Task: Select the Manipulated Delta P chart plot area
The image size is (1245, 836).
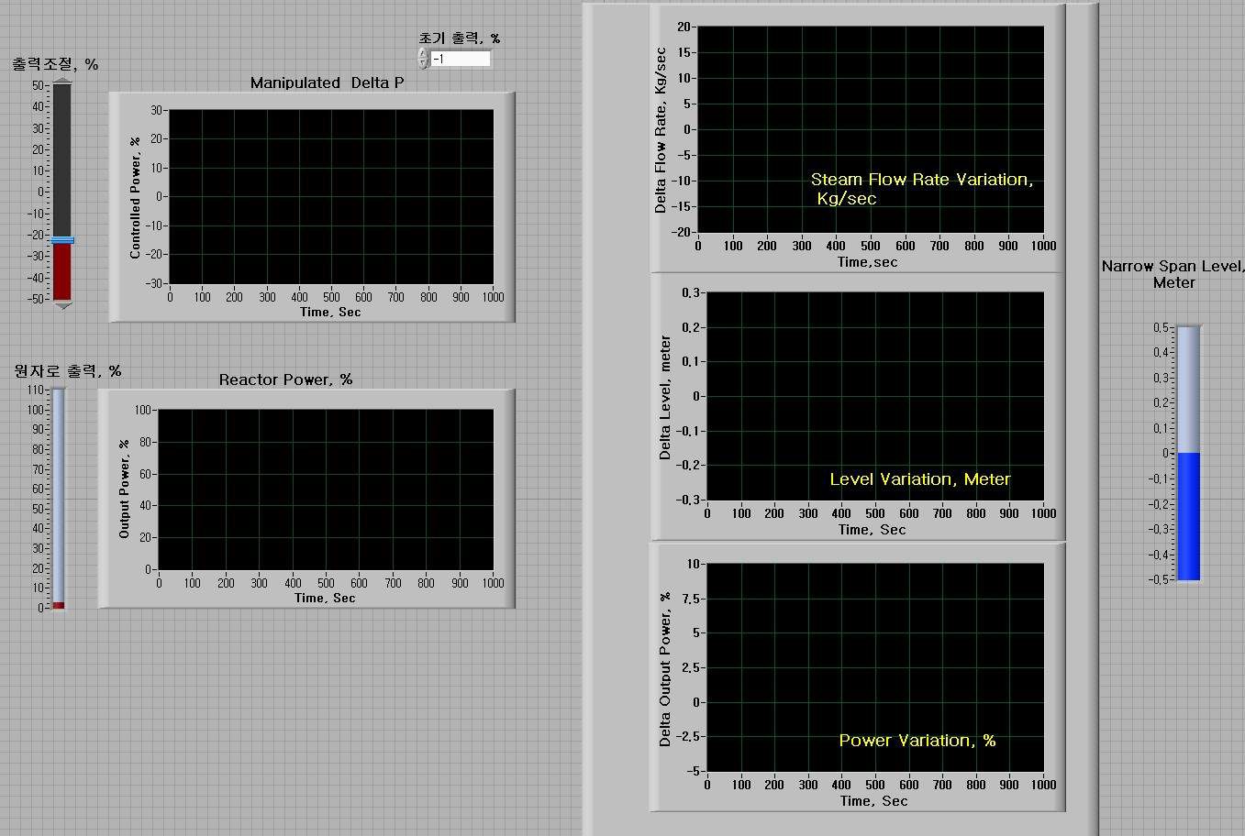Action: (x=331, y=197)
